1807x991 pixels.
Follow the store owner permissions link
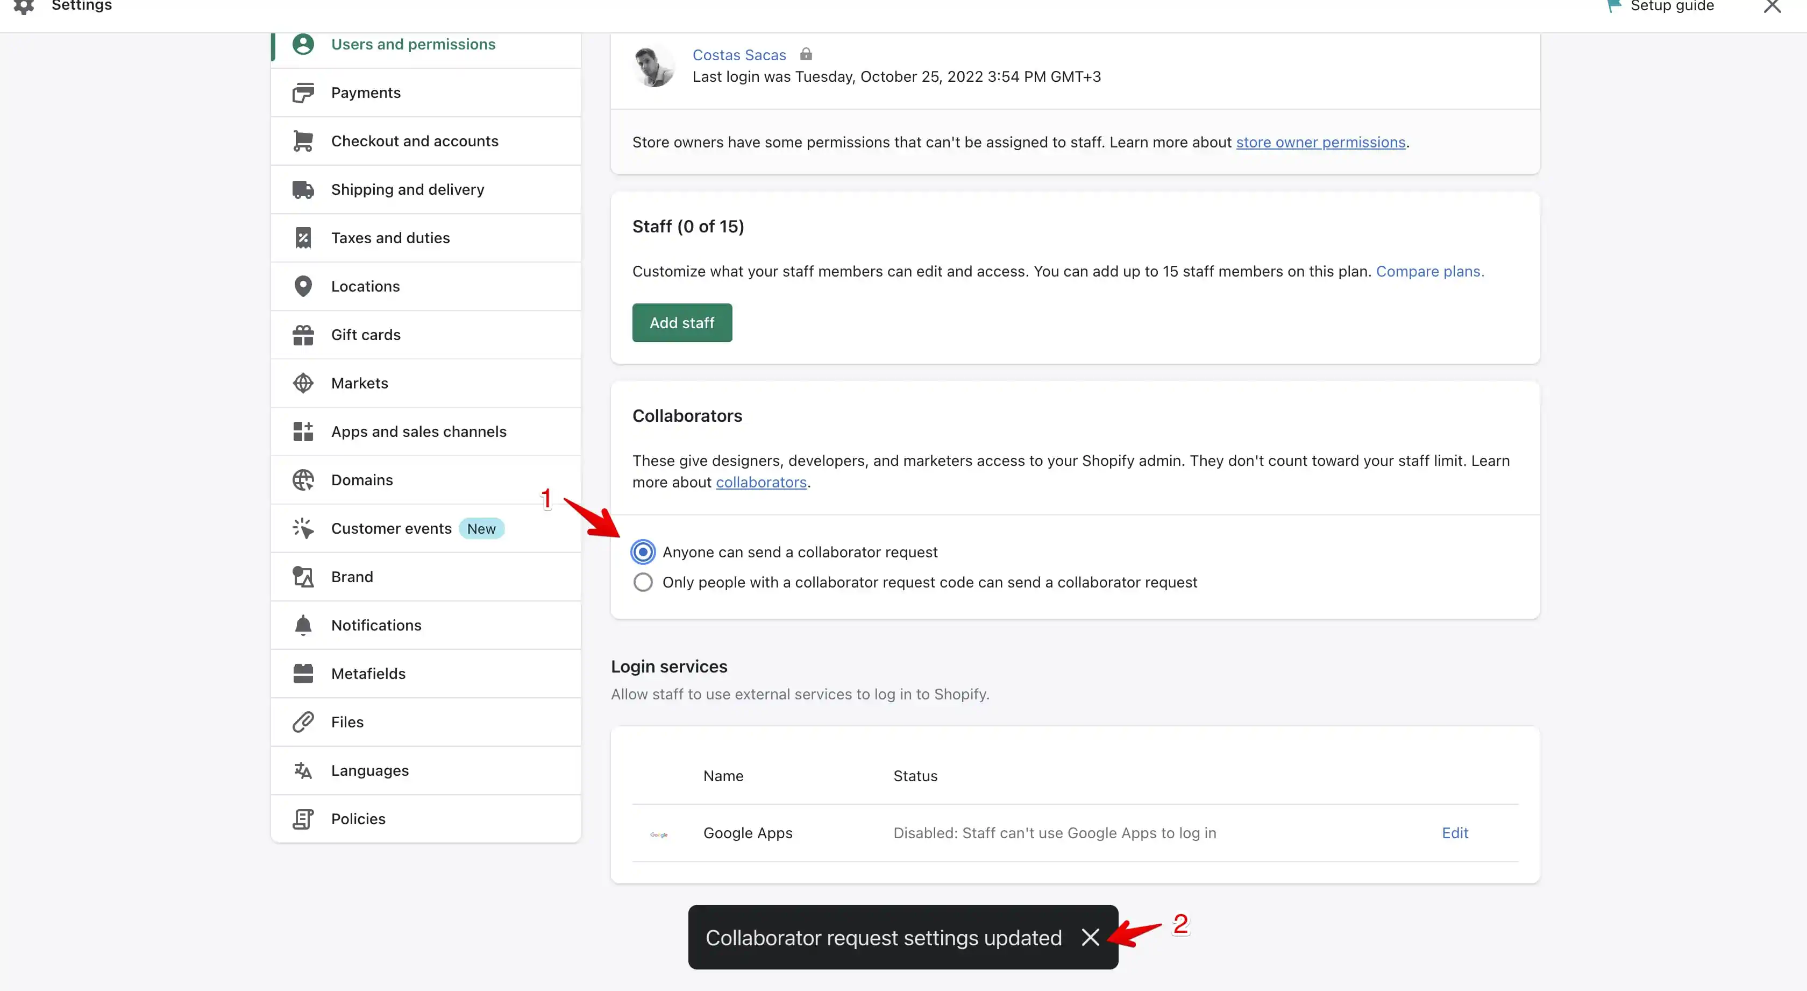(1320, 143)
